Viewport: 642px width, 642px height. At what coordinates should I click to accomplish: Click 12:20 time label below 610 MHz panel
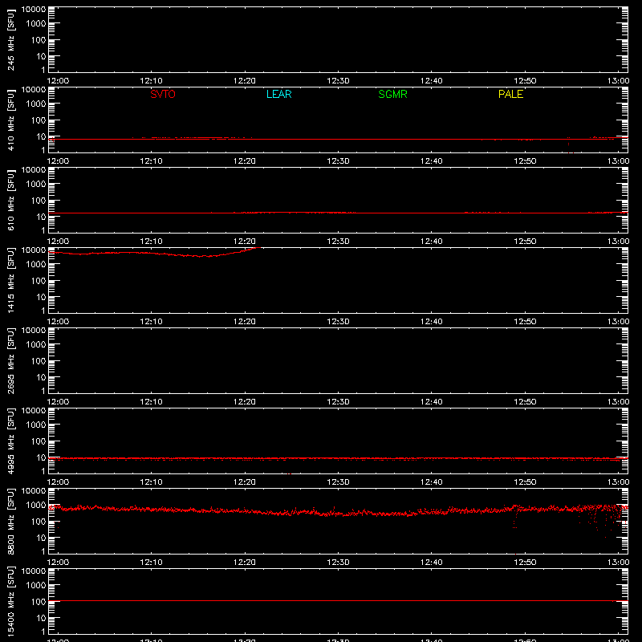click(245, 242)
